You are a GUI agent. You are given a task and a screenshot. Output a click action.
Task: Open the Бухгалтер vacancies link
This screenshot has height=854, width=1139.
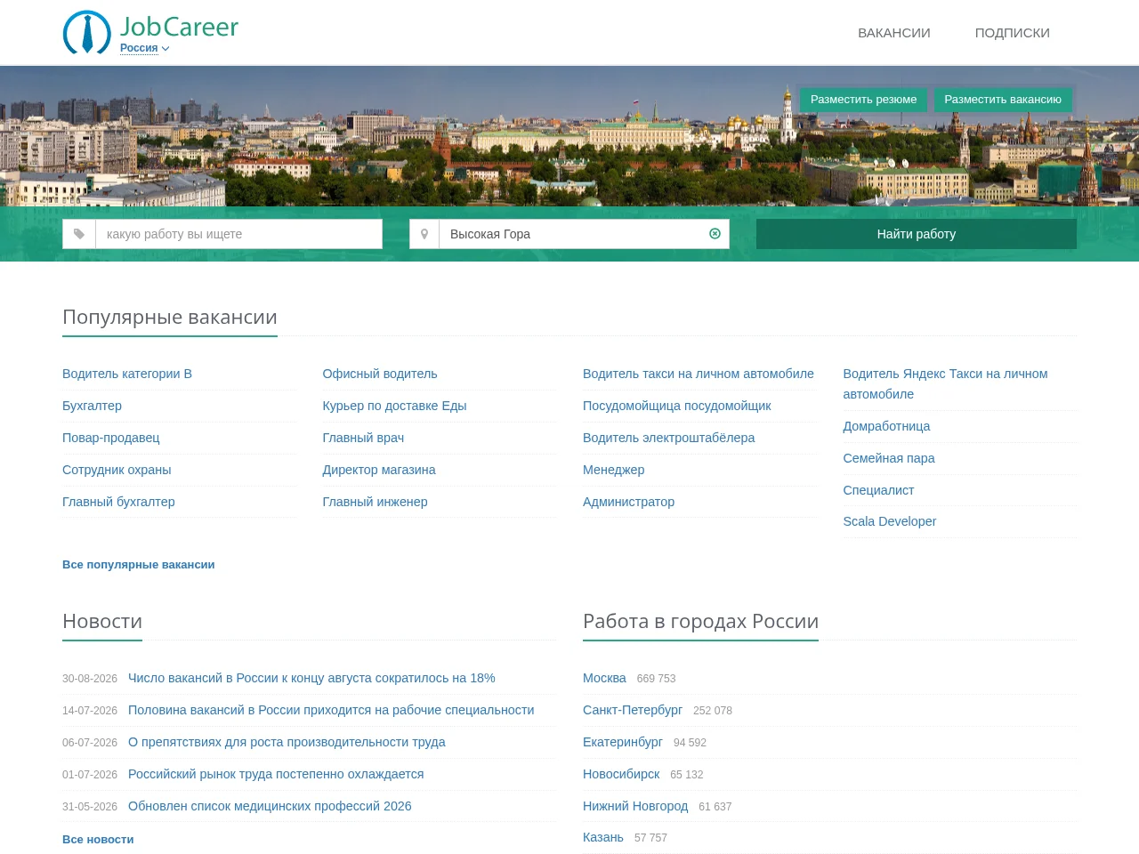pos(92,406)
